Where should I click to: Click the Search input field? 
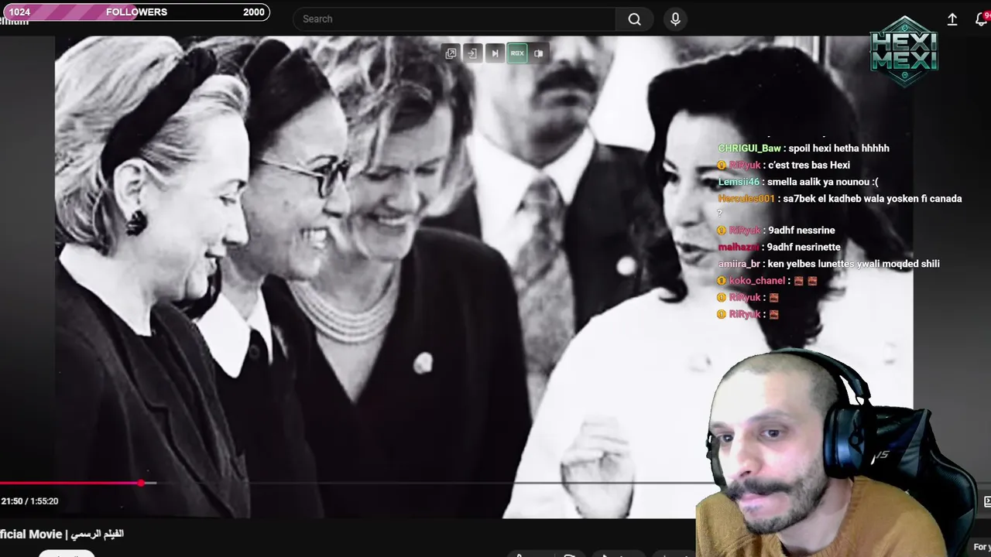(x=454, y=19)
